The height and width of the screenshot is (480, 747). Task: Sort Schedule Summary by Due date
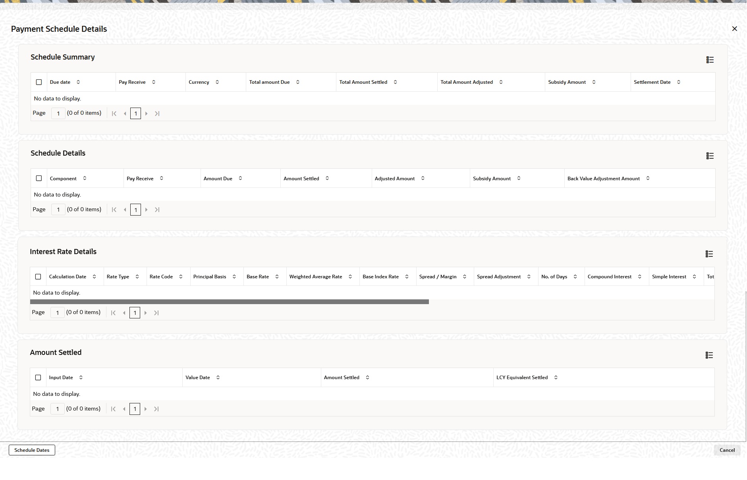tap(78, 82)
